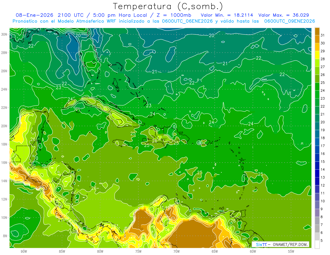Click legend scale value 17
330x255 pixels.
click(x=323, y=146)
